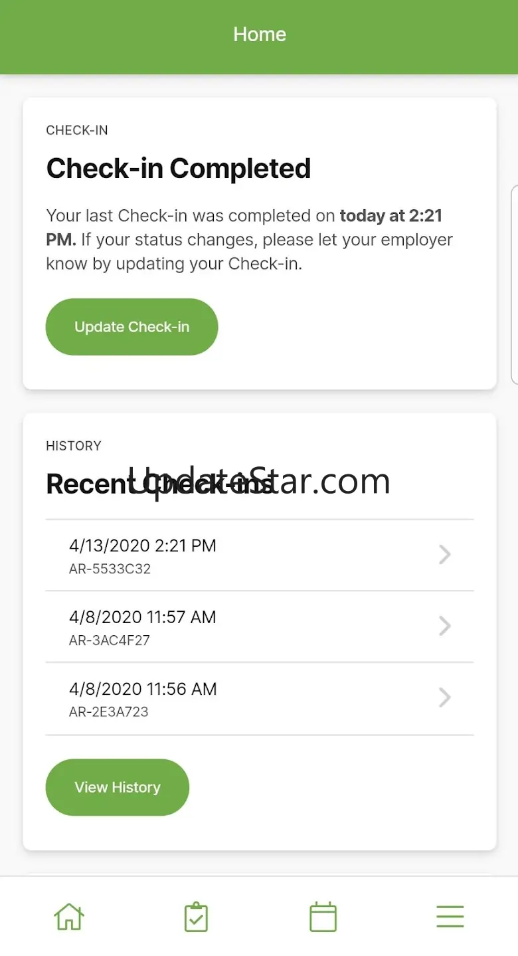Viewport: 518px width, 956px height.
Task: Open the Check-in clipboard icon tab
Action: coord(196,917)
